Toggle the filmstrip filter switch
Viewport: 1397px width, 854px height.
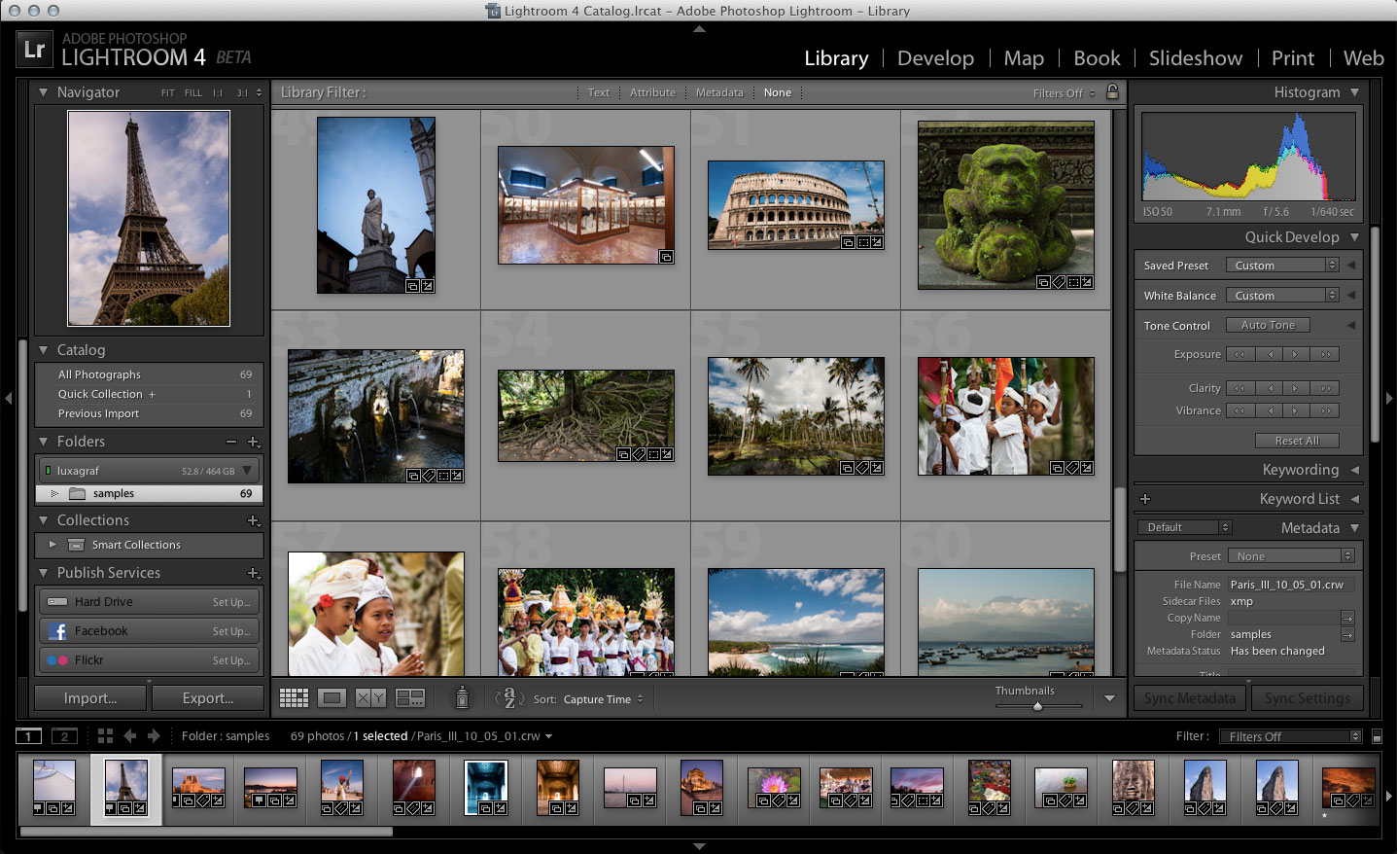pyautogui.click(x=1377, y=737)
